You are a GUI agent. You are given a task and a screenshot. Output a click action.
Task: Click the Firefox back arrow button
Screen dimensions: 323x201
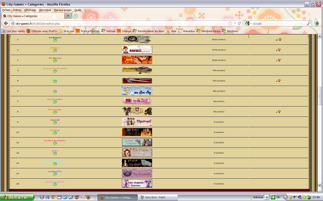coord(6,24)
